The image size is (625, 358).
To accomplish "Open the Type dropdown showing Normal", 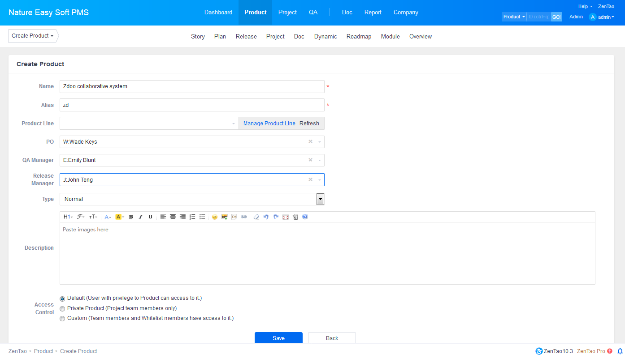I will (320, 199).
